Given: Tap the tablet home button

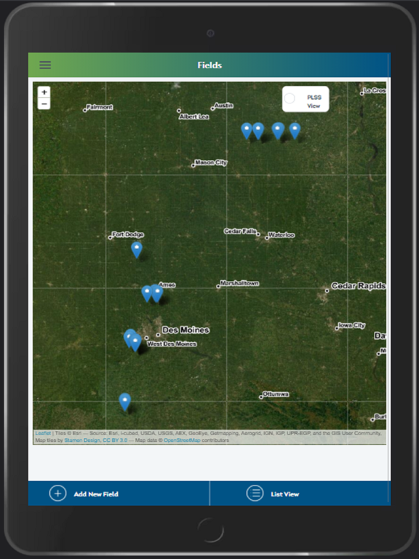Looking at the screenshot, I should pyautogui.click(x=210, y=529).
